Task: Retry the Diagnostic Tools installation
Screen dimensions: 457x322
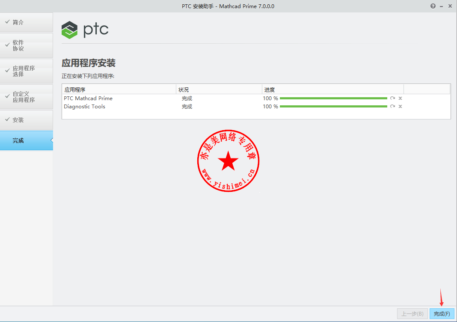Action: click(x=392, y=107)
